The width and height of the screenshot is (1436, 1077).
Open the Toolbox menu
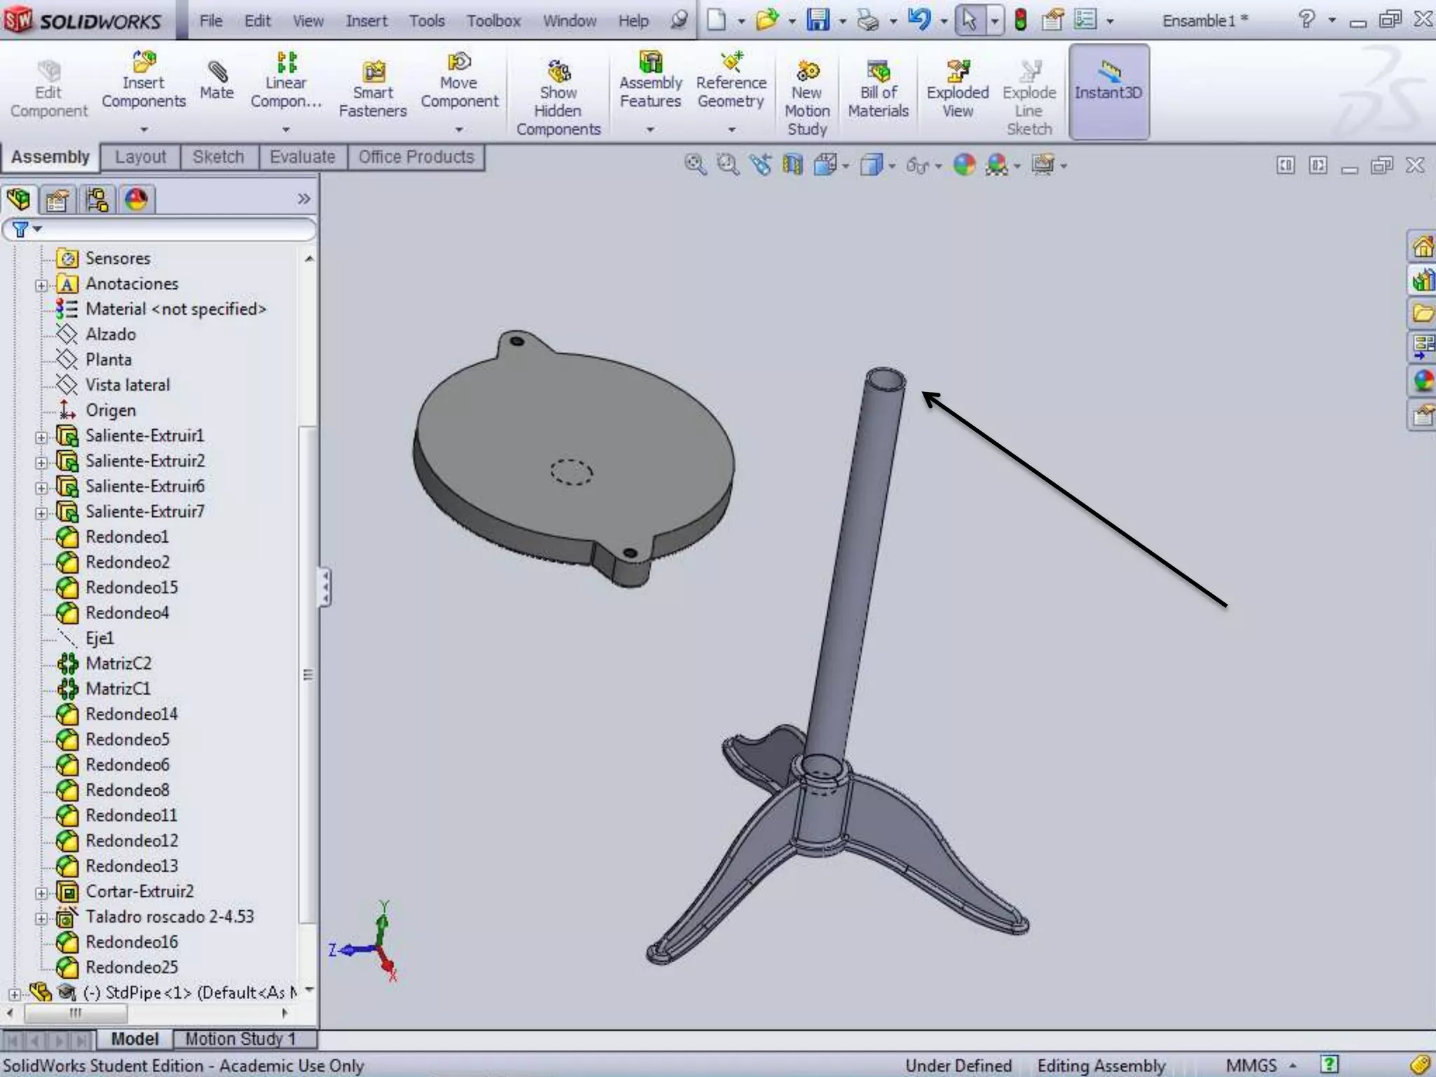click(x=494, y=21)
